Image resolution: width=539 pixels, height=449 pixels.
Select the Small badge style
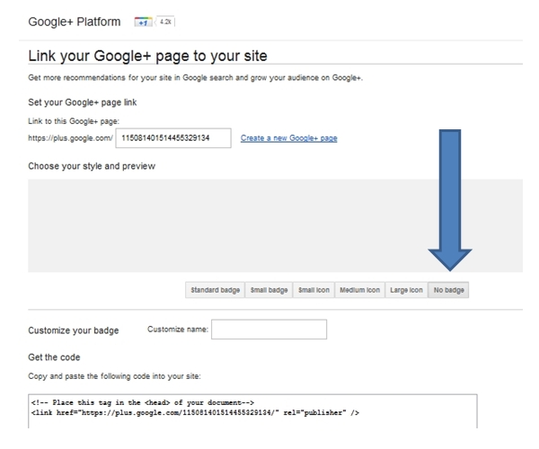coord(268,291)
